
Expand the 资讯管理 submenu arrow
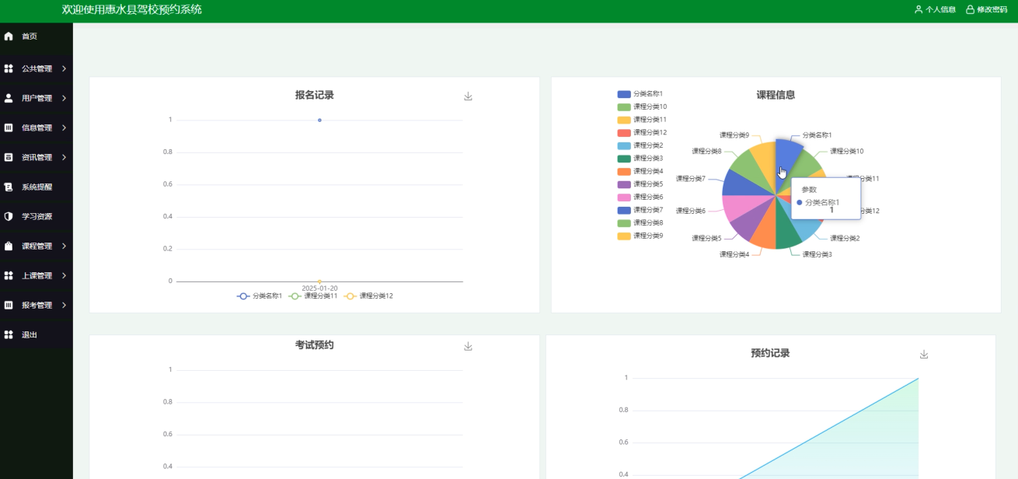64,157
